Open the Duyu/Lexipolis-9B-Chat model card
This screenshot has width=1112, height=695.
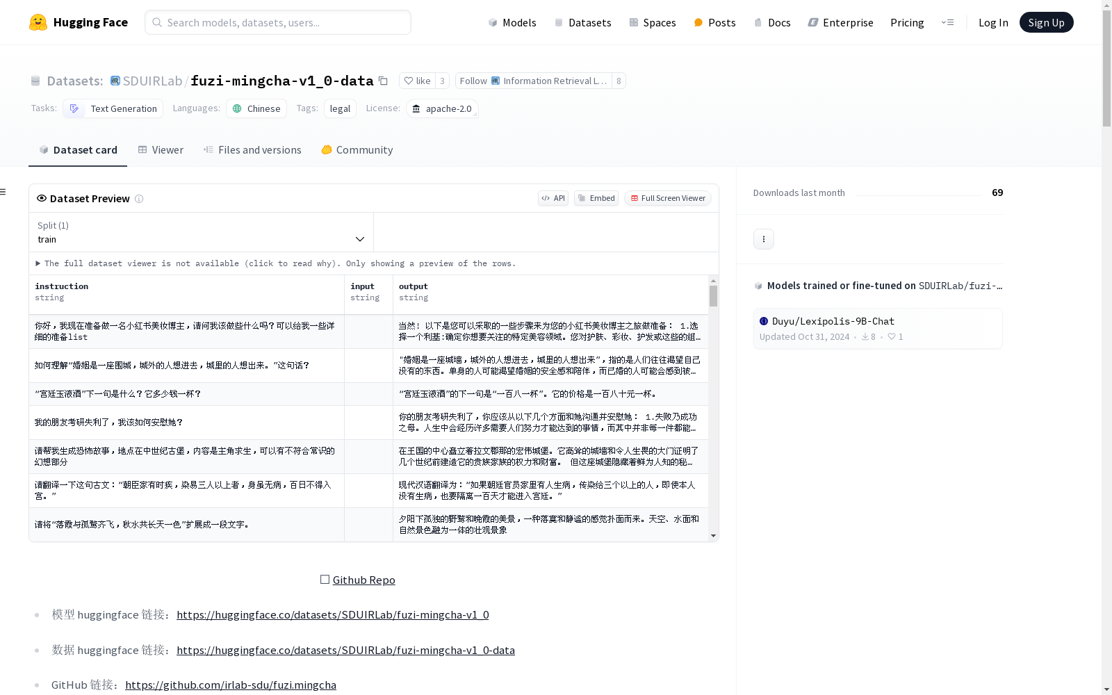click(x=878, y=329)
